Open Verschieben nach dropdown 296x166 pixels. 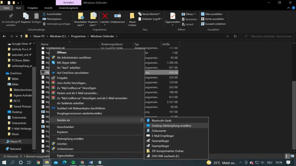(81, 19)
